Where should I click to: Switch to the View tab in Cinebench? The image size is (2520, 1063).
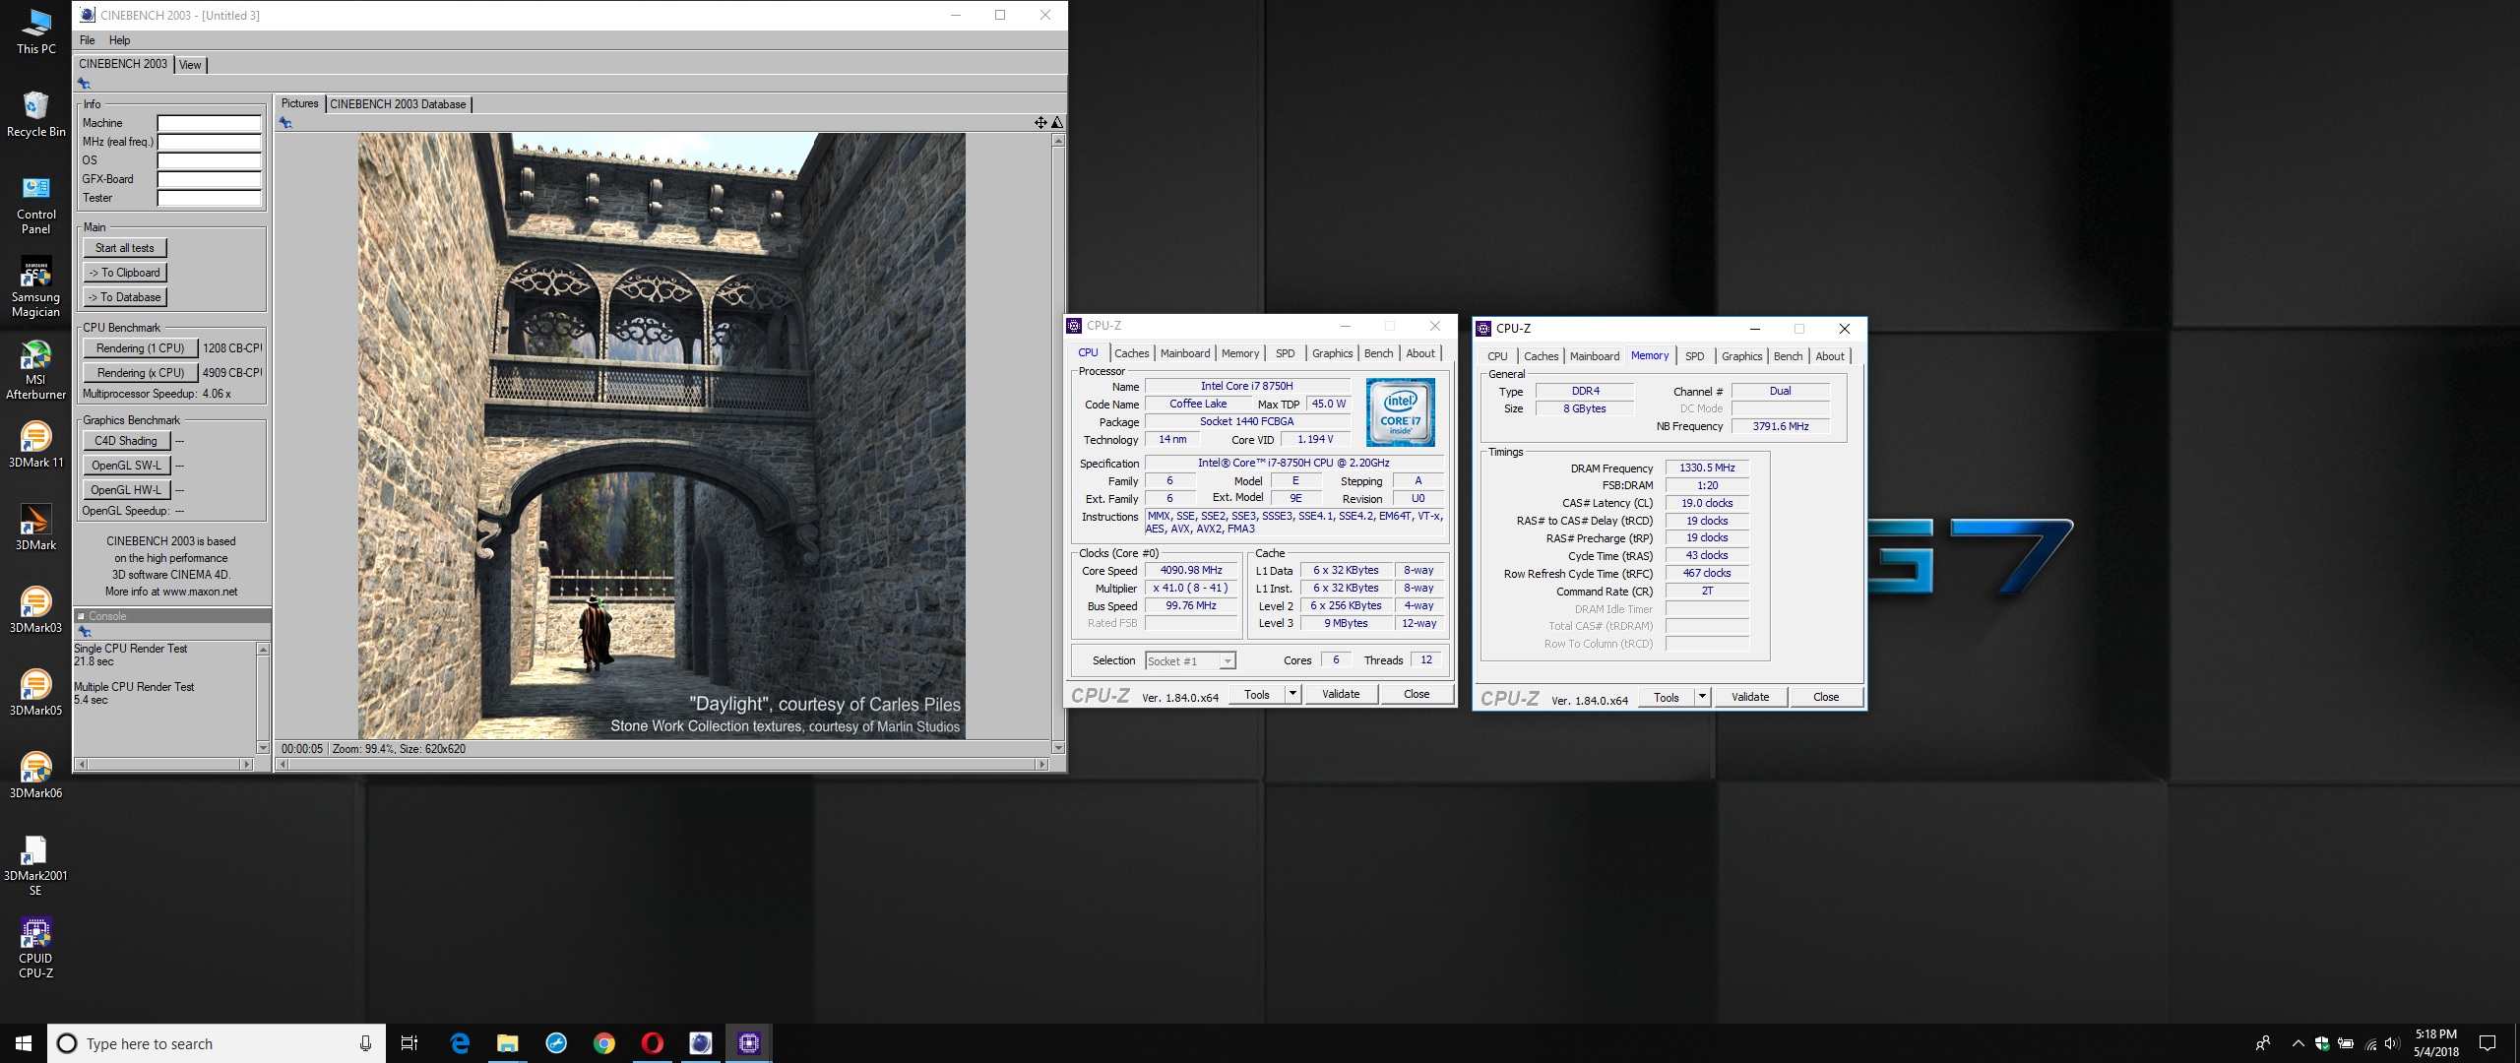(190, 65)
